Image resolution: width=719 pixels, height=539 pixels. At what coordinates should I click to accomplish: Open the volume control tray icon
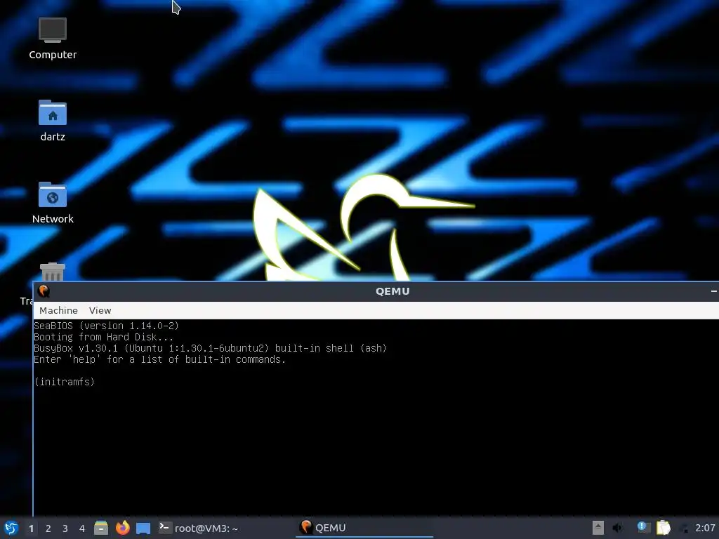pyautogui.click(x=618, y=528)
